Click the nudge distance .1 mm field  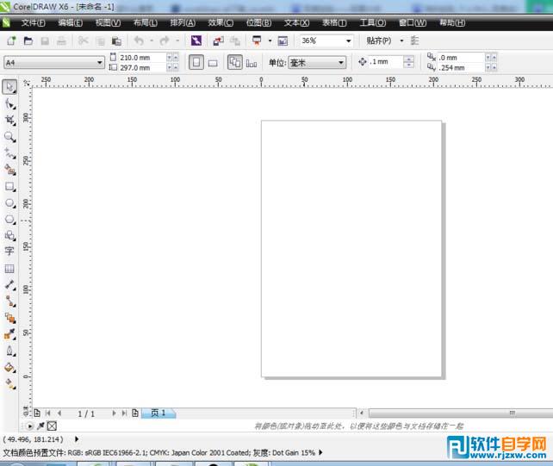click(x=386, y=62)
